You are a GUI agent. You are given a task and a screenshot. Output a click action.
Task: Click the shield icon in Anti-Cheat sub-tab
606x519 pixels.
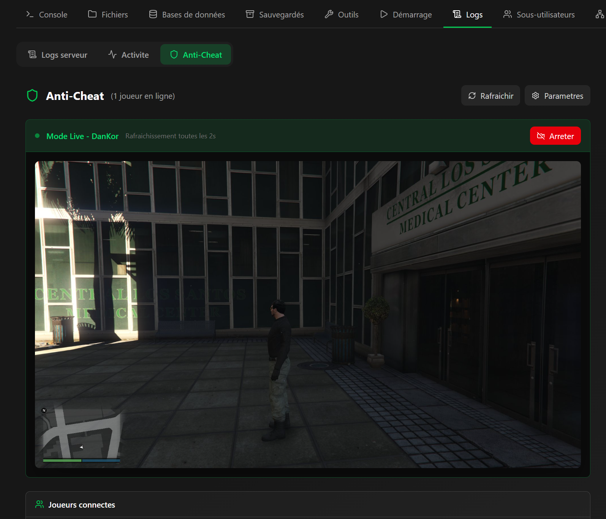(174, 54)
